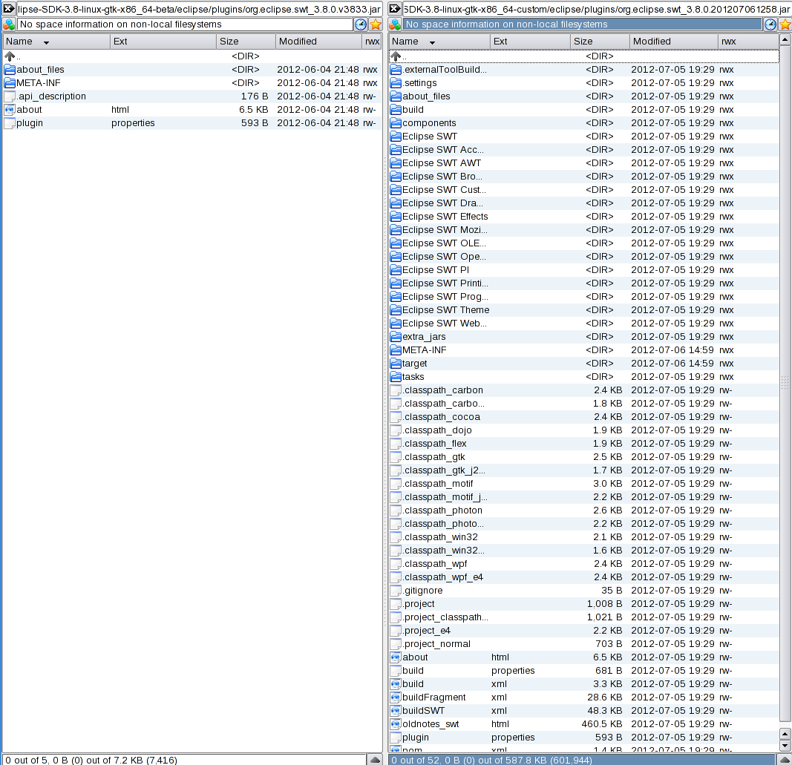Select .gitignore file icon
The image size is (792, 765).
point(396,591)
